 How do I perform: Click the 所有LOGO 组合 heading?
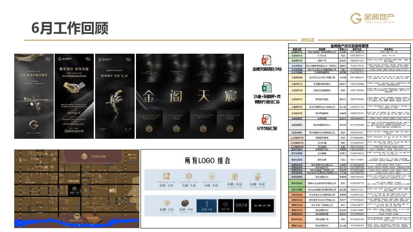(x=207, y=160)
